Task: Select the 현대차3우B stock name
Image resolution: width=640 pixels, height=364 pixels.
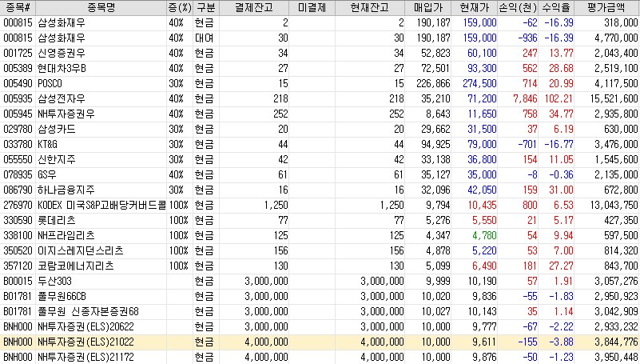Action: coord(62,68)
